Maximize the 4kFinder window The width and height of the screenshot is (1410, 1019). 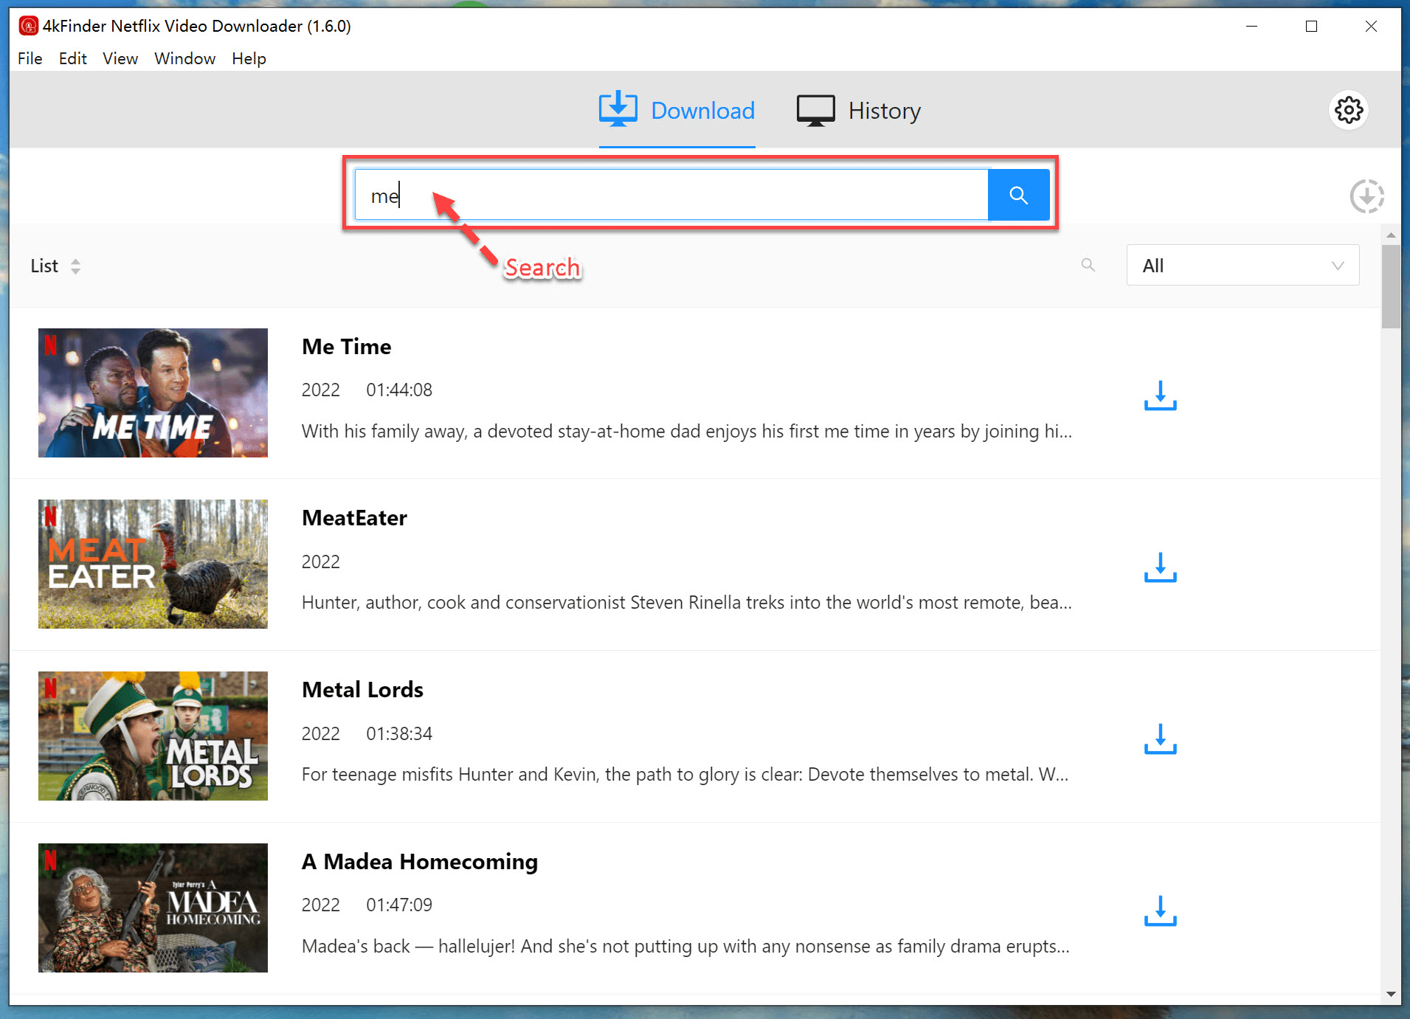(x=1311, y=26)
